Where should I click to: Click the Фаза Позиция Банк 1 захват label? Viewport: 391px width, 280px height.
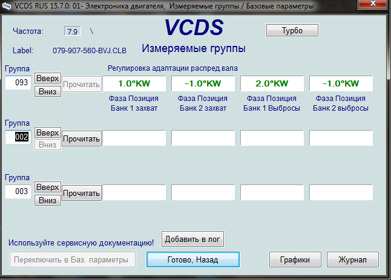coord(134,103)
